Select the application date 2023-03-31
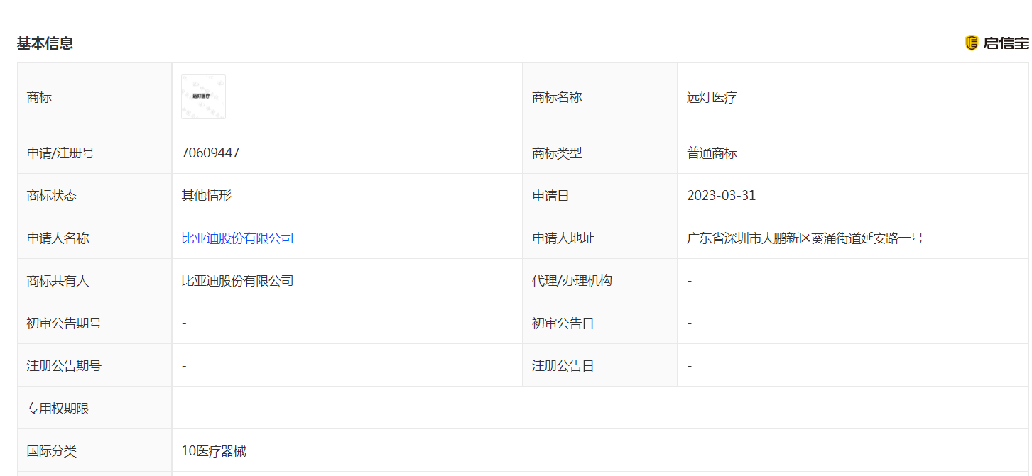Viewport: 1032px width, 476px height. point(721,196)
